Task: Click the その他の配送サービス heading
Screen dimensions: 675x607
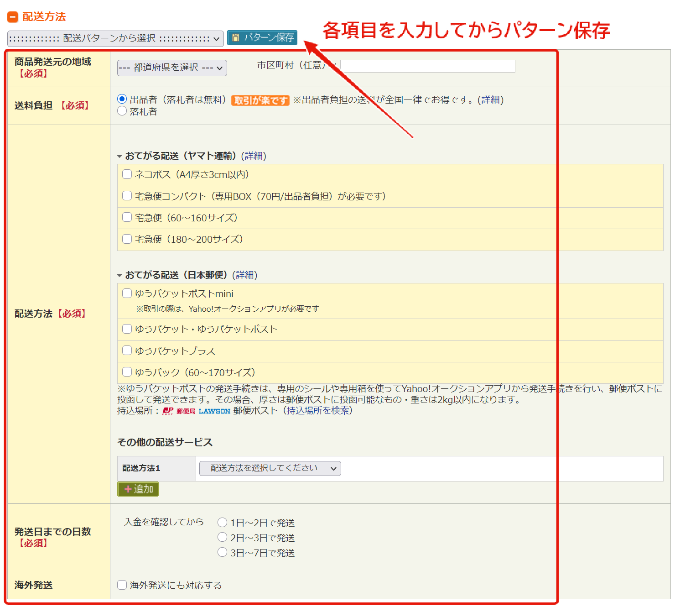Action: click(165, 442)
